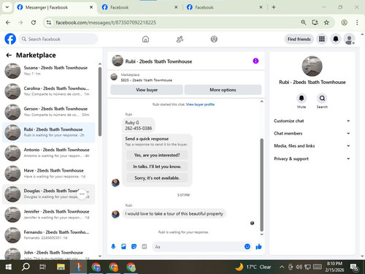The image size is (365, 274).
Task: Open the account profile avatar menu
Action: pos(350,39)
